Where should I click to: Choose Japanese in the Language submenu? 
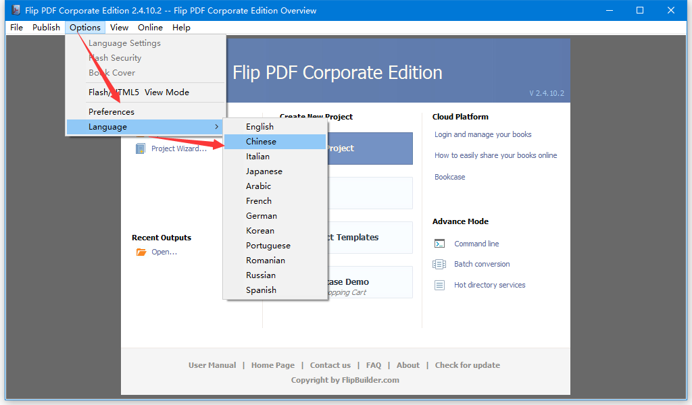point(264,171)
